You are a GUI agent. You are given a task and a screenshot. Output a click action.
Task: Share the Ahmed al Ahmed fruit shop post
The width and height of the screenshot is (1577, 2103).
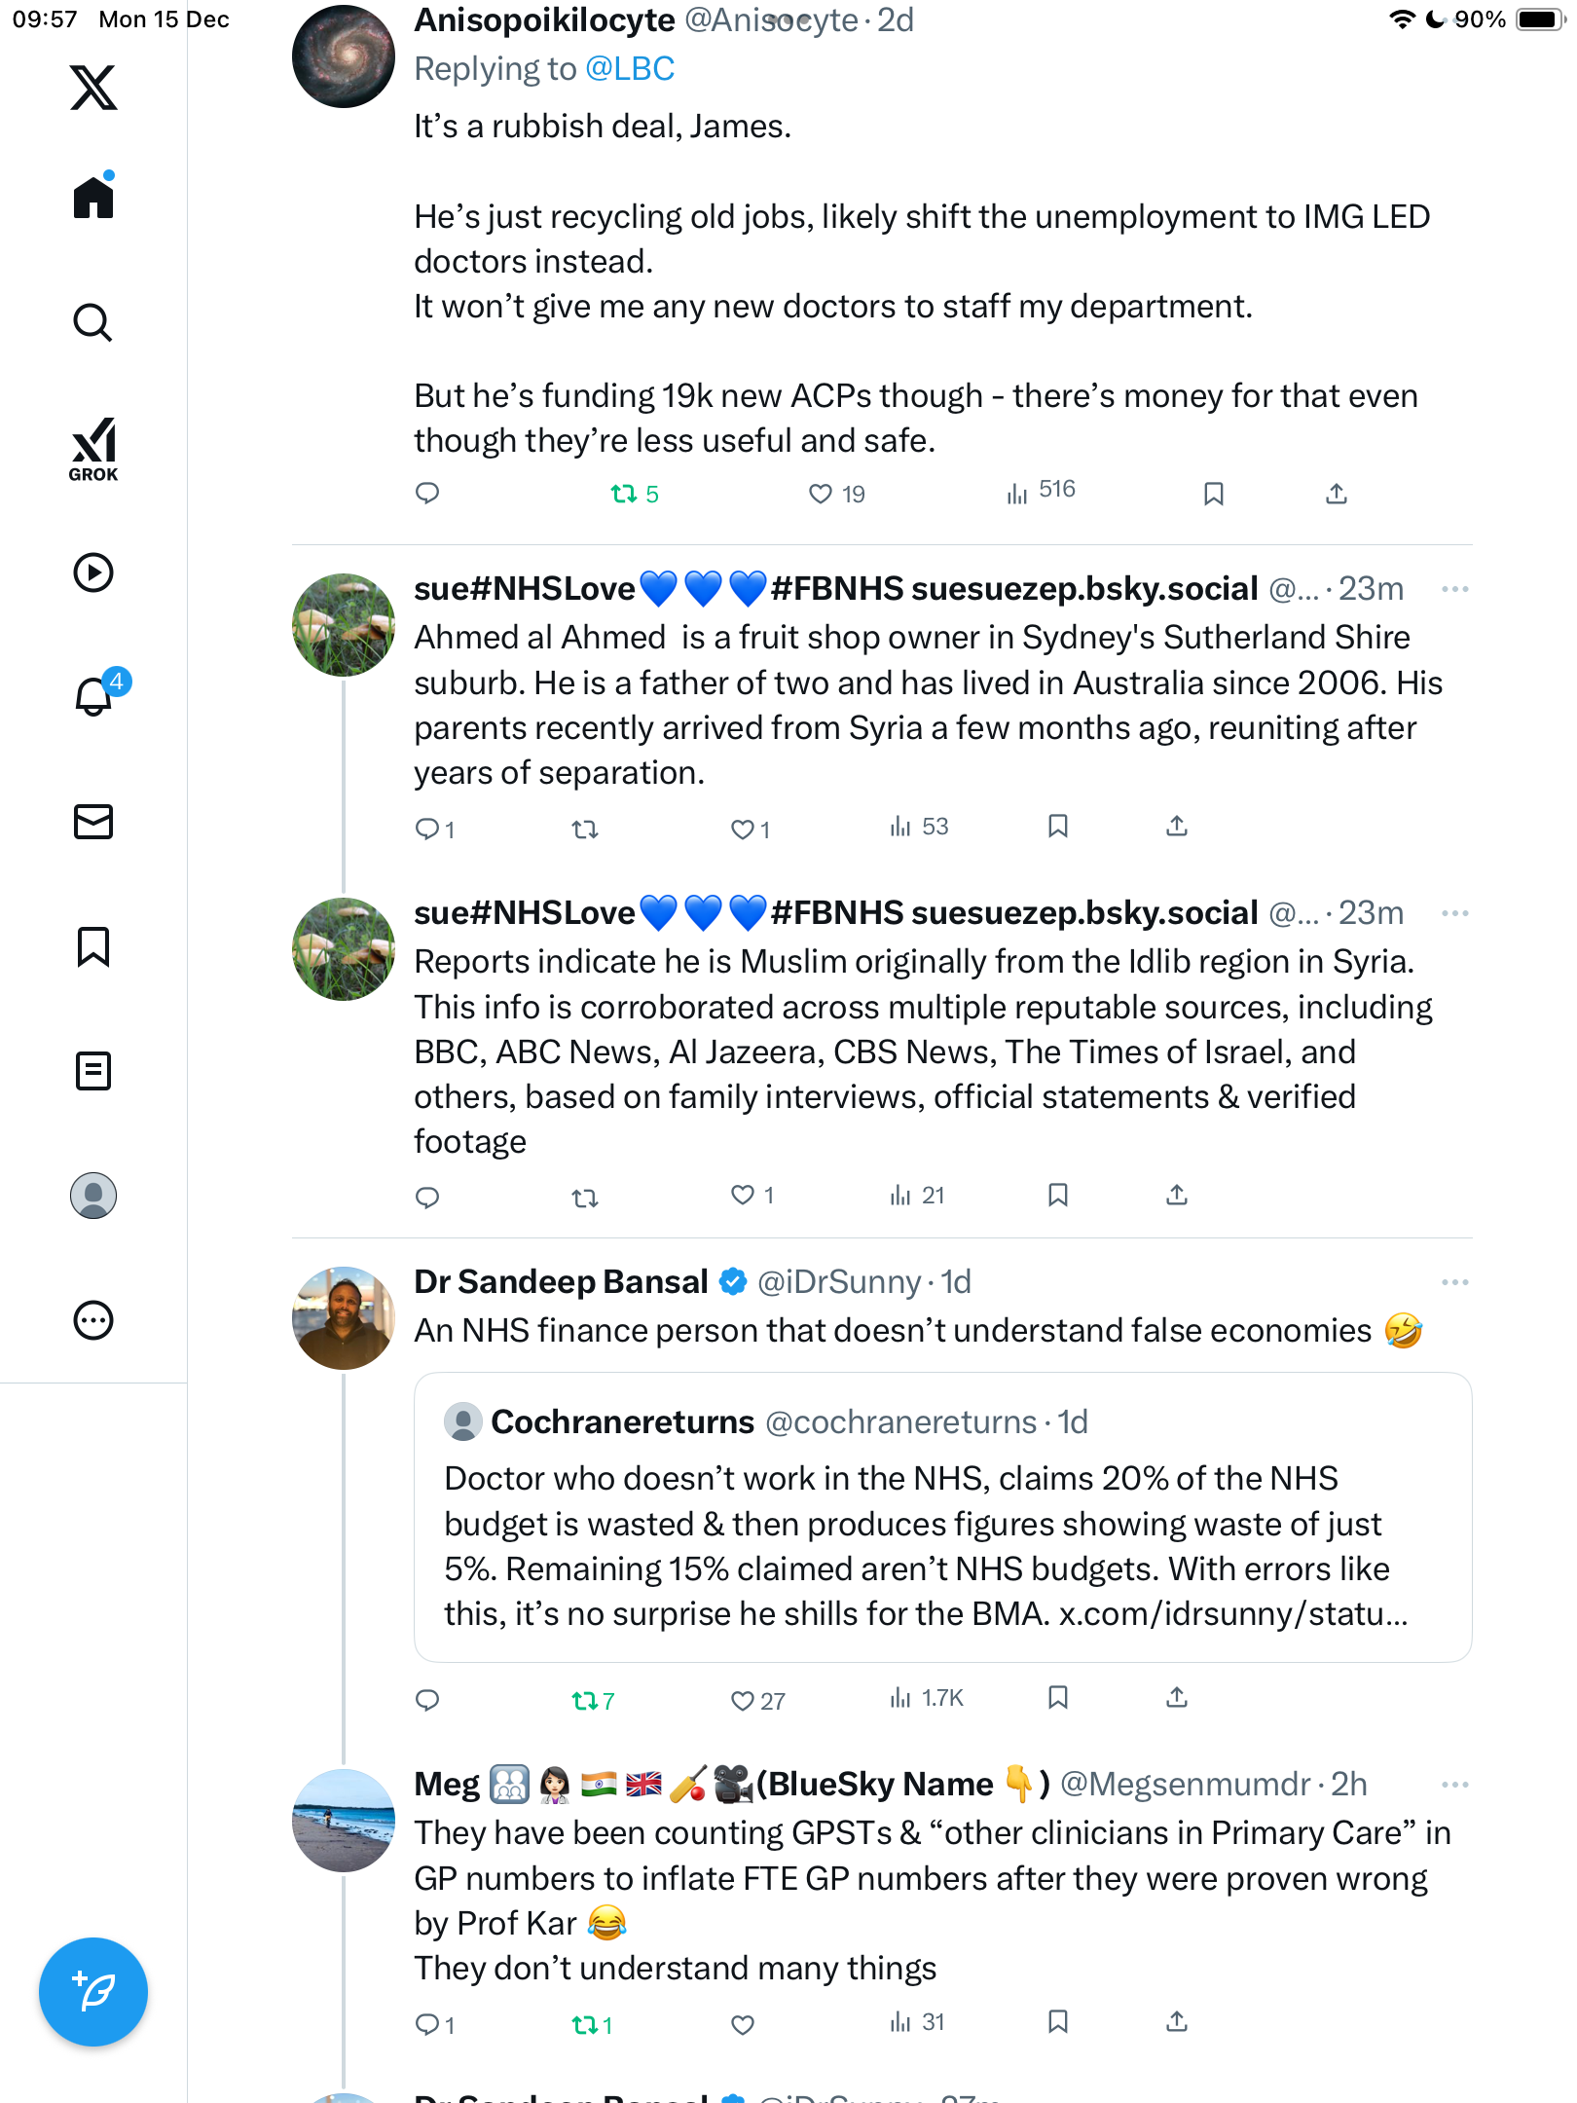pyautogui.click(x=1177, y=827)
